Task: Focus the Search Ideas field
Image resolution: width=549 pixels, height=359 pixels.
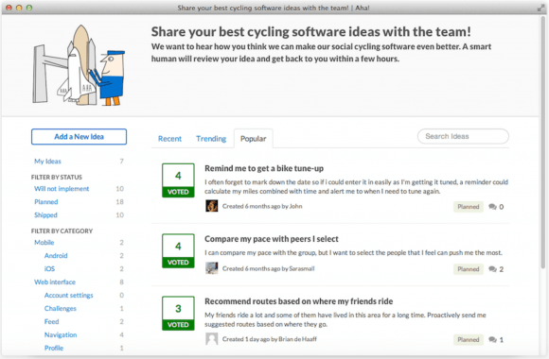Action: click(x=463, y=136)
